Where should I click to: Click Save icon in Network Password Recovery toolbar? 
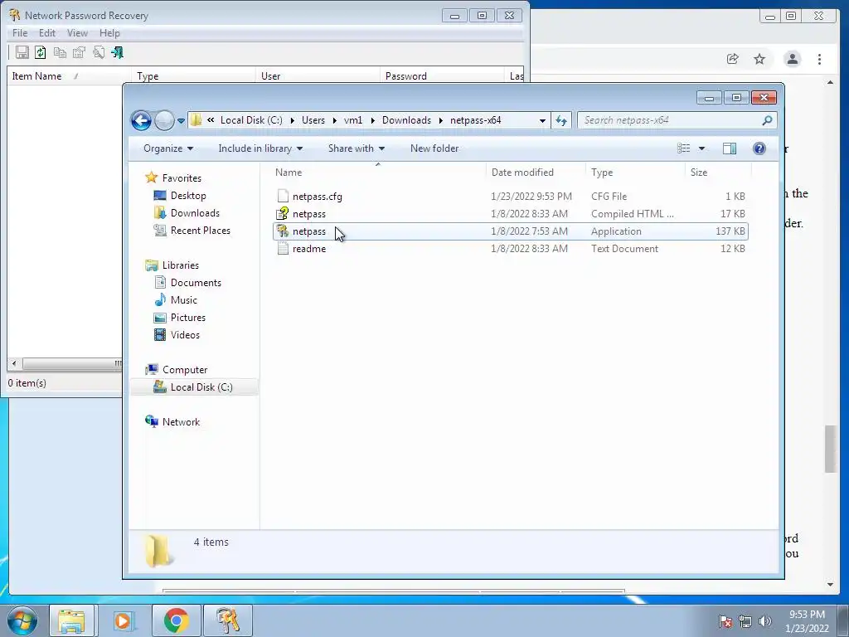22,52
